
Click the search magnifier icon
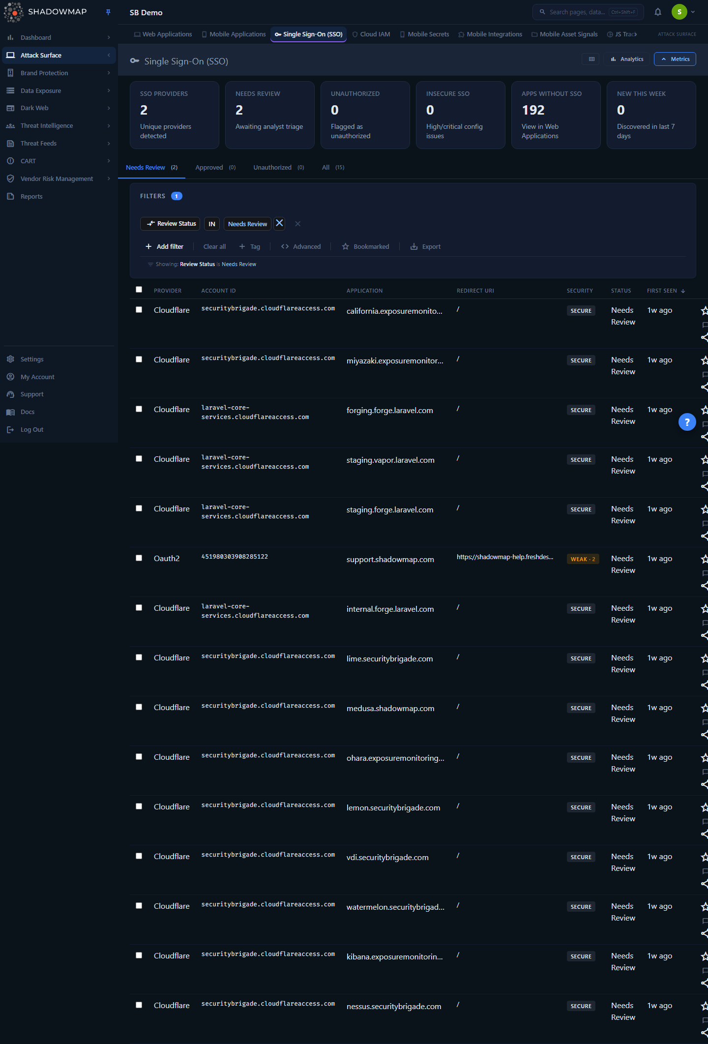(x=542, y=12)
